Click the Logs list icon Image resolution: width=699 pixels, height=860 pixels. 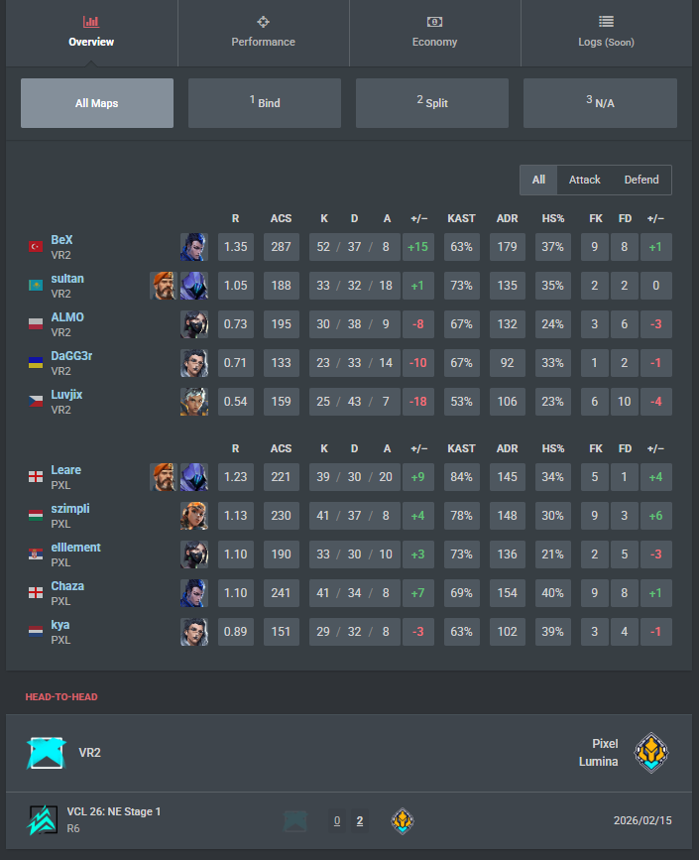click(607, 22)
